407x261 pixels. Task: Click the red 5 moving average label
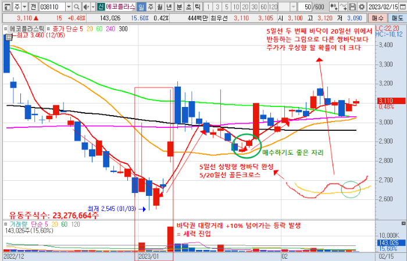coord(81,29)
